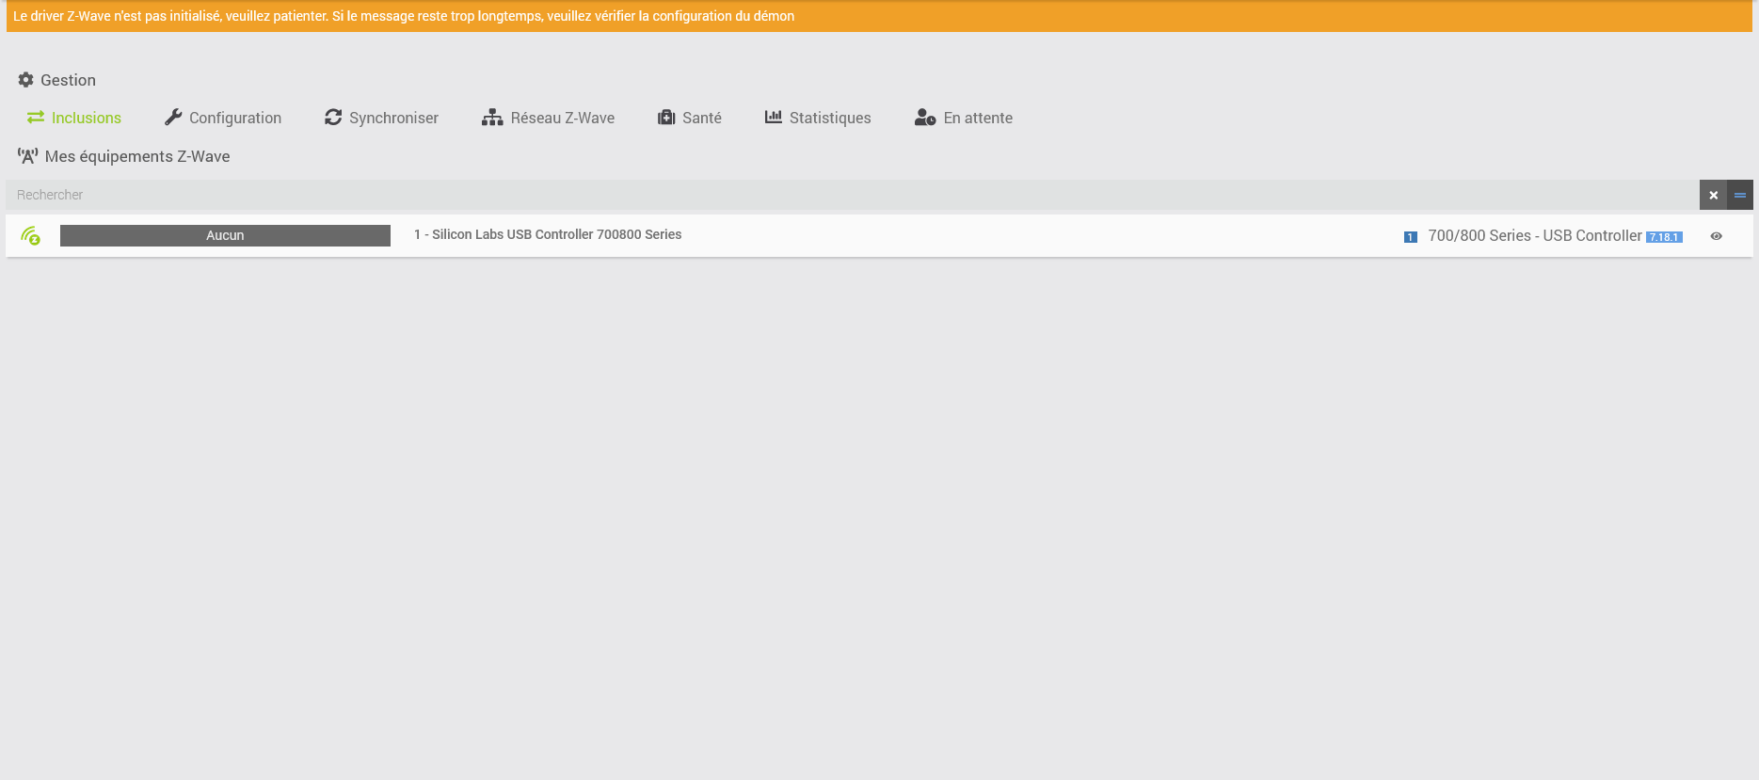Click the Mes équipements Z-Wave heading
This screenshot has width=1759, height=780.
click(x=137, y=156)
